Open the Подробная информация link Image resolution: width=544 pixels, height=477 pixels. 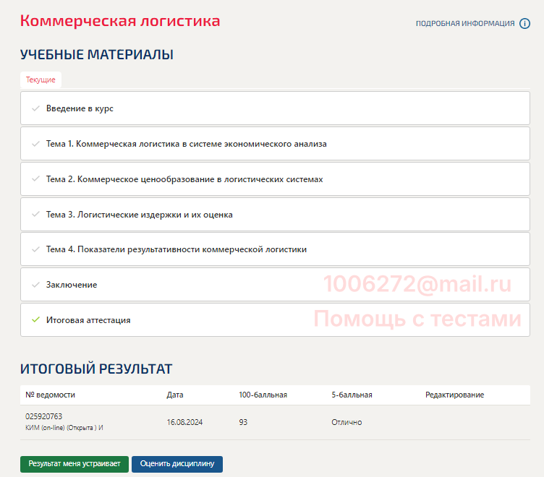point(464,24)
